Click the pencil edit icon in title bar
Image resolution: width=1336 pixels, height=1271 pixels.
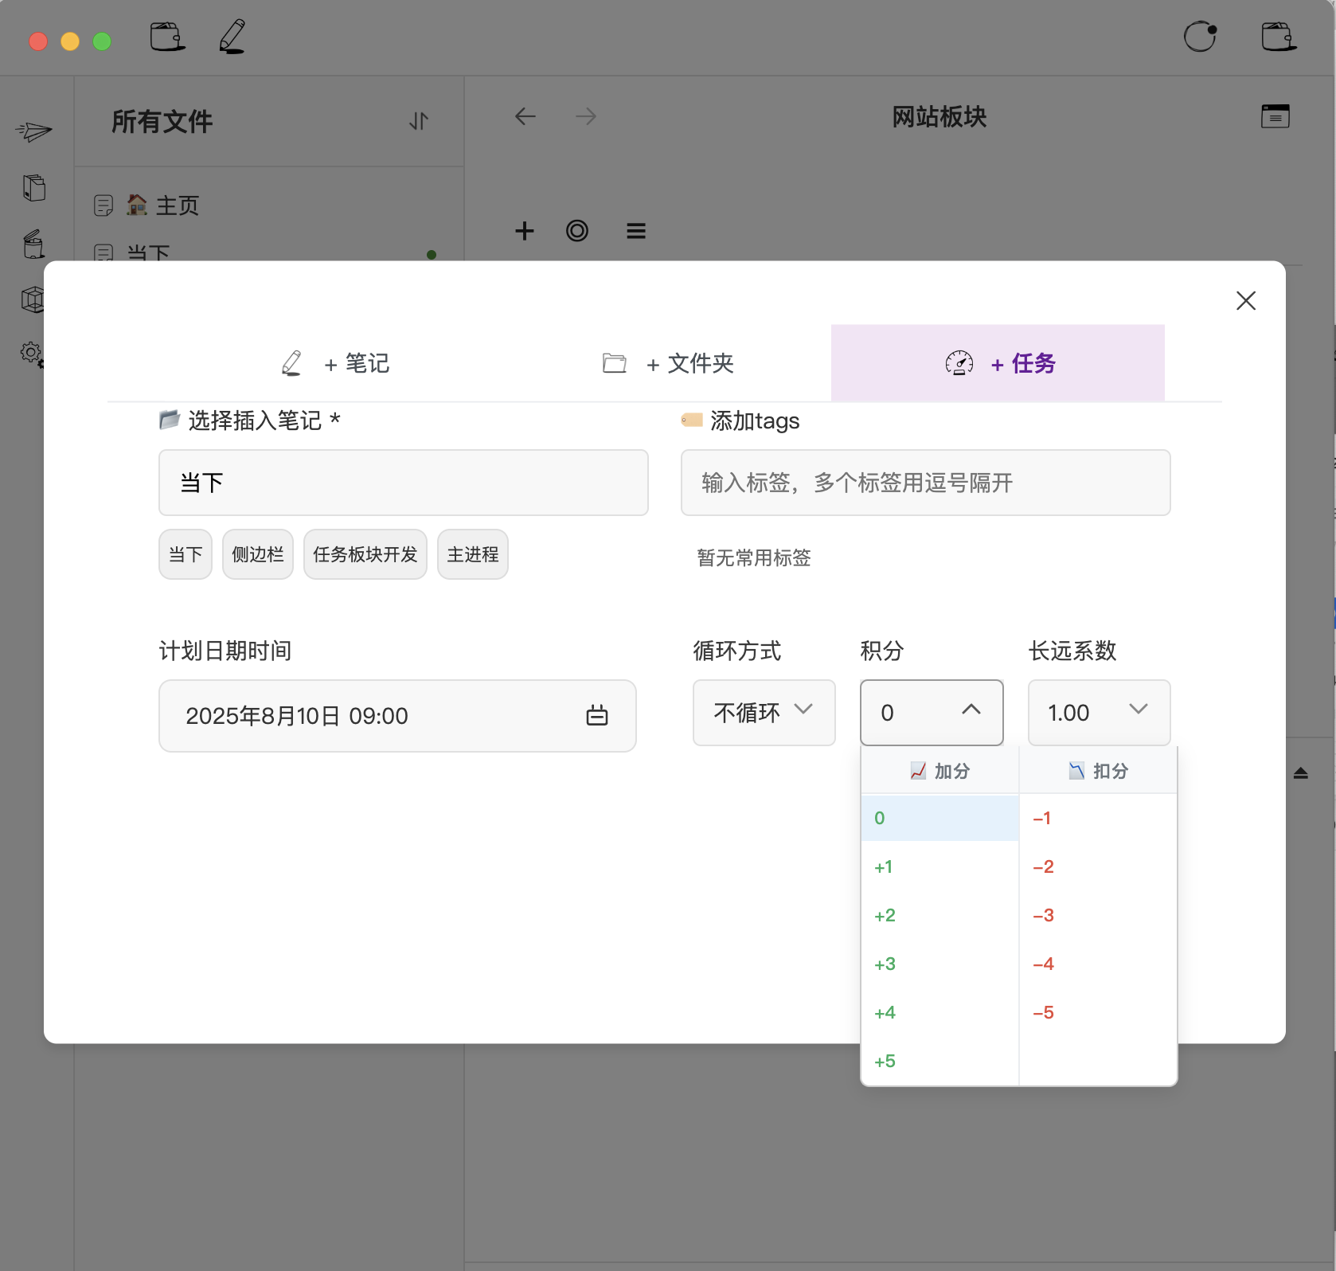coord(232,37)
